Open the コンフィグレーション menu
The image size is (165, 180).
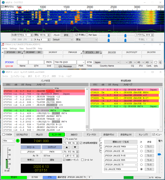(18, 76)
